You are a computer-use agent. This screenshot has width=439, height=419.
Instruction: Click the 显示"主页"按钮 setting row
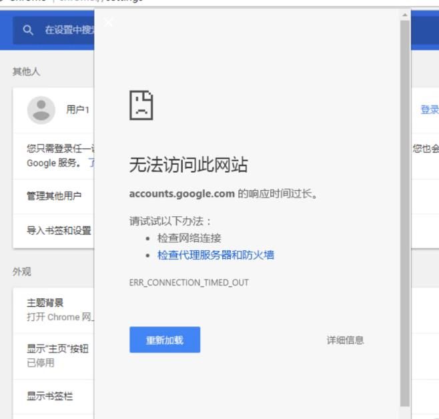click(x=53, y=356)
